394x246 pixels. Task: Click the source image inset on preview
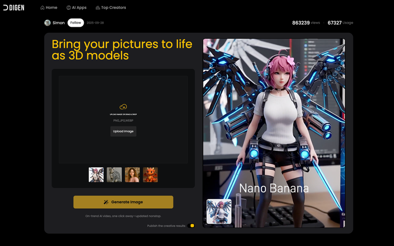pyautogui.click(x=219, y=211)
